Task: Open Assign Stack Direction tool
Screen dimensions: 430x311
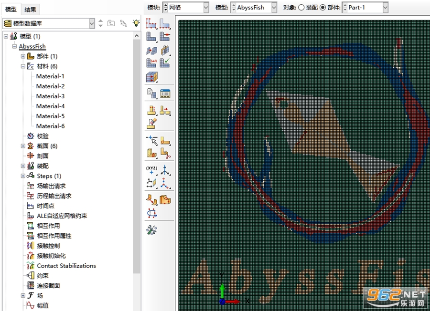Action: pos(164,51)
